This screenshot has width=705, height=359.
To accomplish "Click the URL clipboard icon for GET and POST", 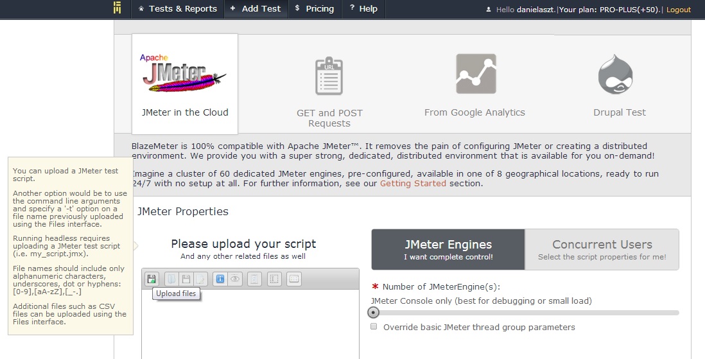I will [329, 76].
